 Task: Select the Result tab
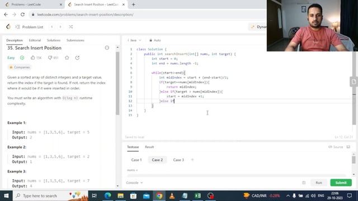[149, 147]
